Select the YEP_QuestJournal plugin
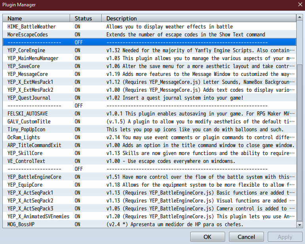This screenshot has height=244, width=305. click(150, 98)
